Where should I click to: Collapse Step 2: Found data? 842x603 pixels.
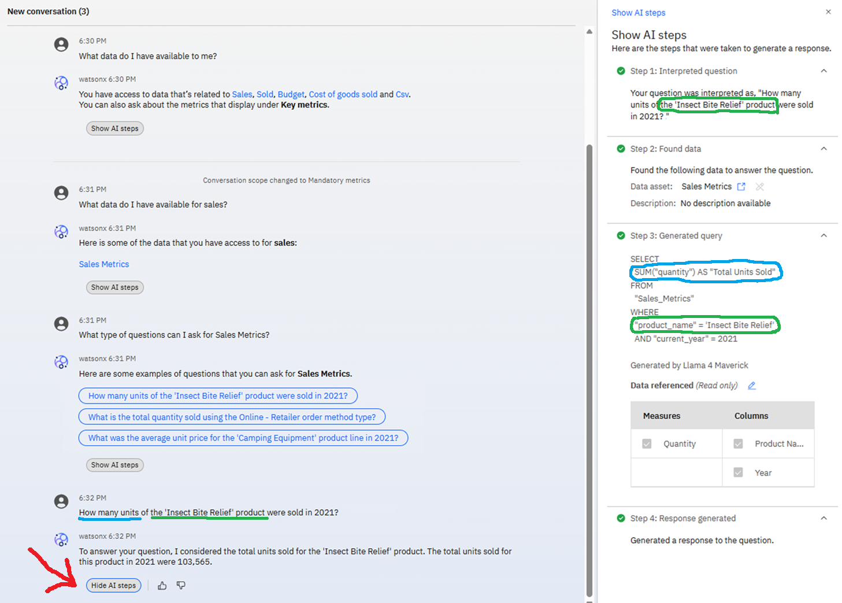coord(824,149)
